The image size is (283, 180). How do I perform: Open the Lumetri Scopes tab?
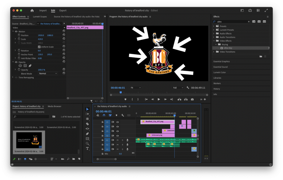point(40,17)
